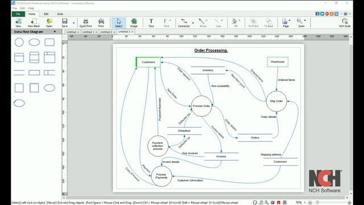
Task: Click the Print toolbar icon
Action: pyautogui.click(x=101, y=23)
